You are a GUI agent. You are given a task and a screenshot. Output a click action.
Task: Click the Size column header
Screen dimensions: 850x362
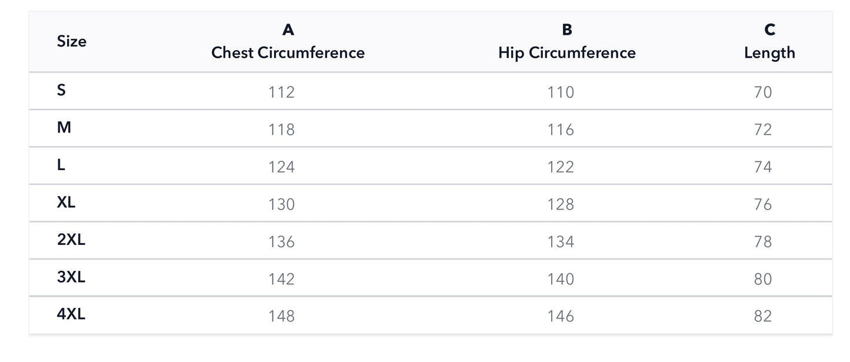(x=72, y=42)
